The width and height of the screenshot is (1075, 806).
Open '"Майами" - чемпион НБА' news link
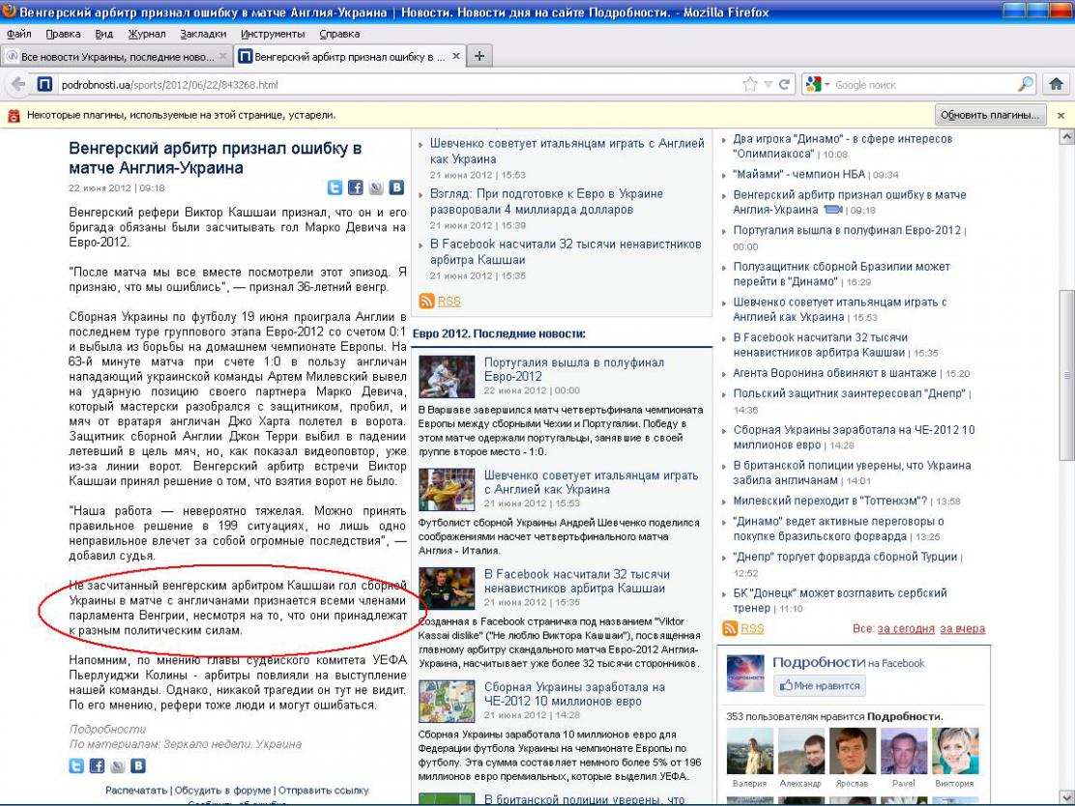point(799,174)
